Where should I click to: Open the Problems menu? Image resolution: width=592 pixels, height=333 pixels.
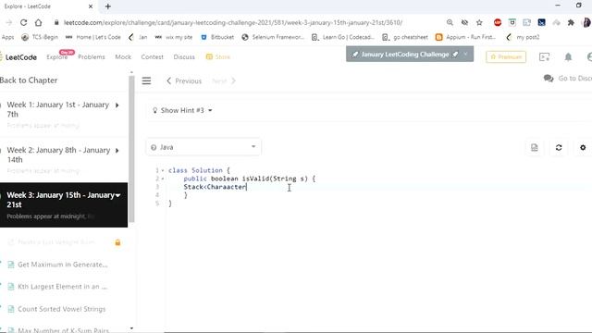(x=92, y=57)
